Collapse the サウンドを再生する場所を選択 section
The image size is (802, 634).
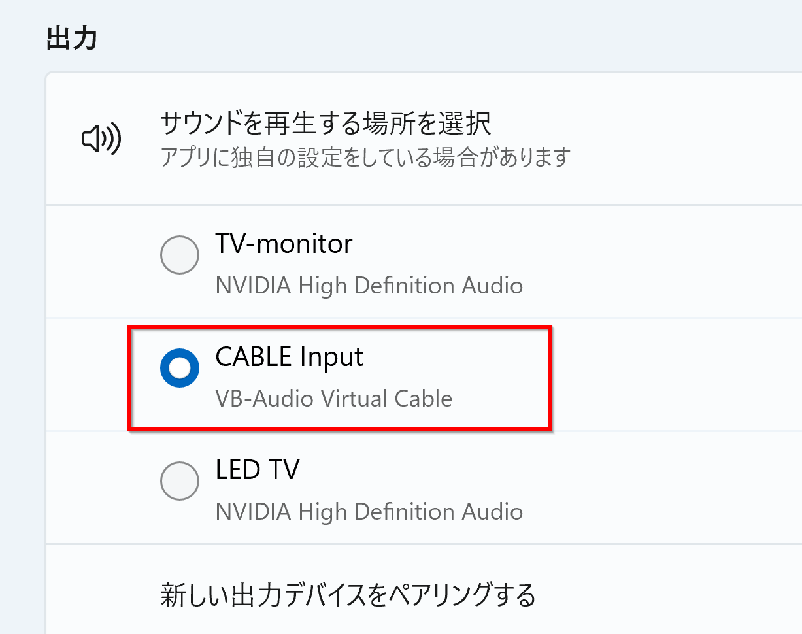click(x=424, y=139)
